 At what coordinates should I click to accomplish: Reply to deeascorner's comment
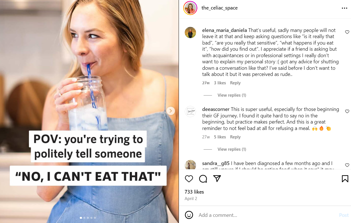(235, 137)
